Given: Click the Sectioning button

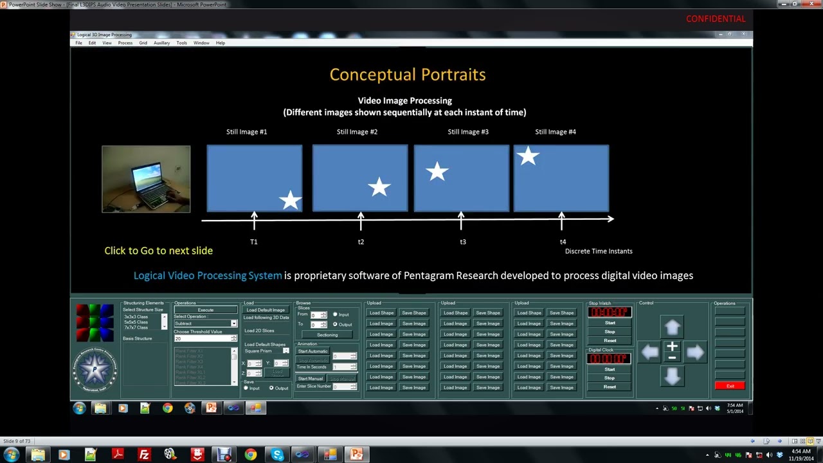Looking at the screenshot, I should tap(327, 334).
